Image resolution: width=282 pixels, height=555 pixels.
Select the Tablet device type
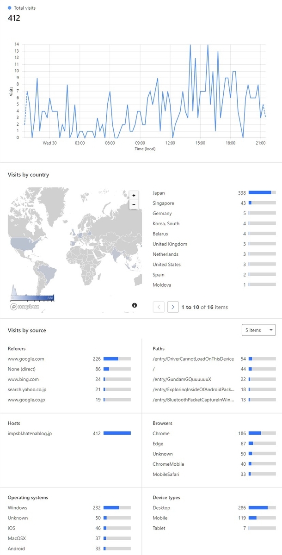click(214, 528)
